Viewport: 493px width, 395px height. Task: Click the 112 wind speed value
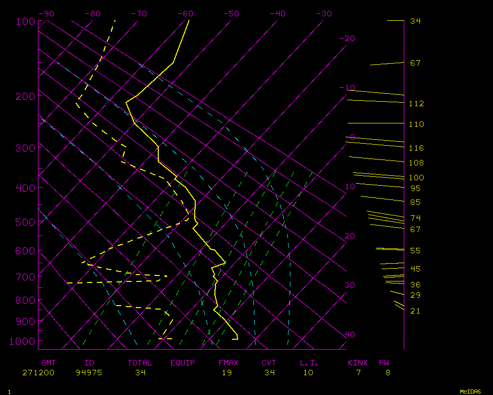(x=416, y=104)
